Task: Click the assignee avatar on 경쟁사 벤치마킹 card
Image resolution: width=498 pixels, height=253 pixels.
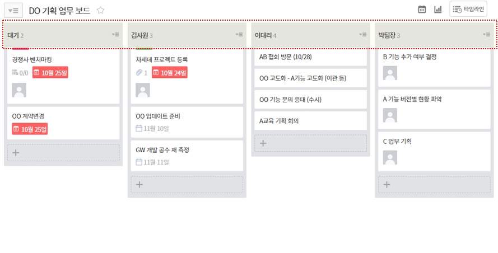Action: tap(19, 90)
